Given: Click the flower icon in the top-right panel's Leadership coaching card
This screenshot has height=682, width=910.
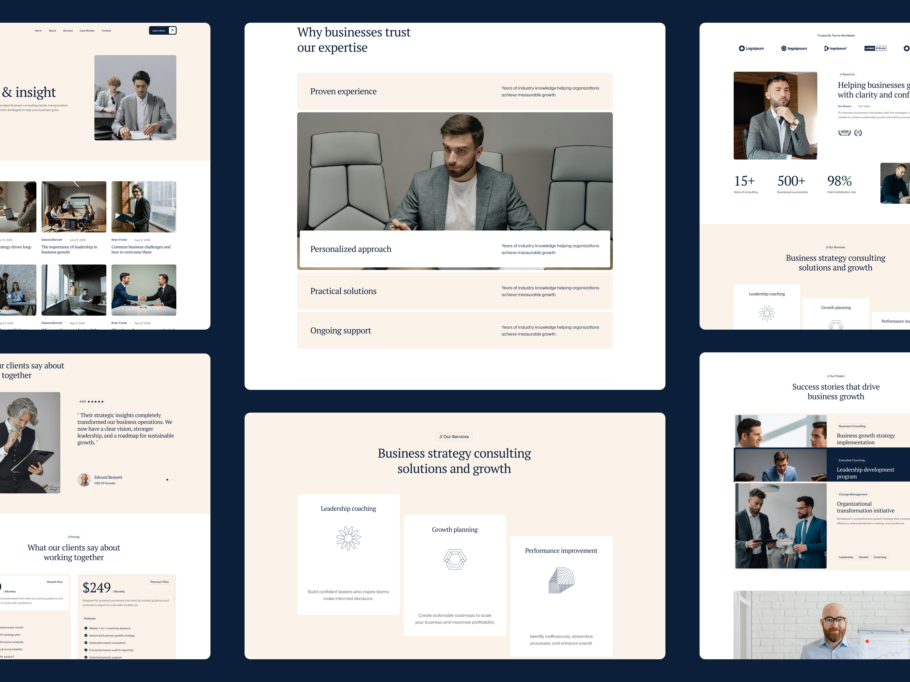Looking at the screenshot, I should (767, 313).
